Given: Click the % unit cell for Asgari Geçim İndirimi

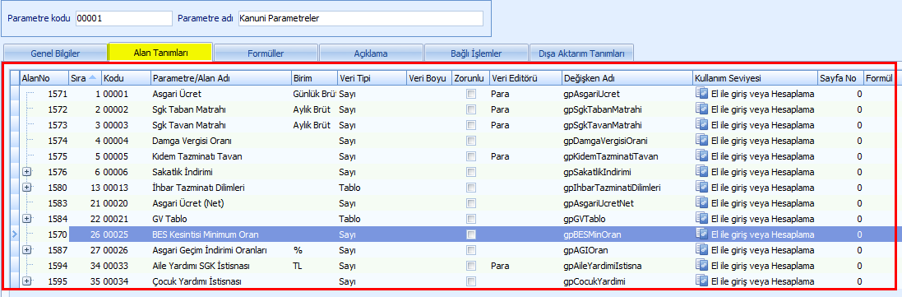Looking at the screenshot, I should click(314, 250).
